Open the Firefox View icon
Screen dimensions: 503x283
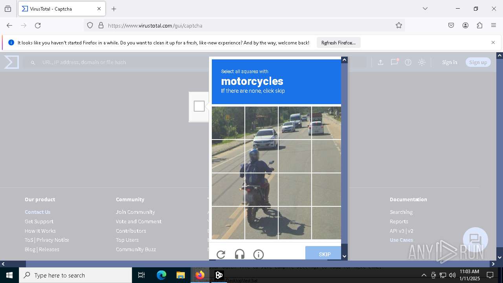pos(8,9)
